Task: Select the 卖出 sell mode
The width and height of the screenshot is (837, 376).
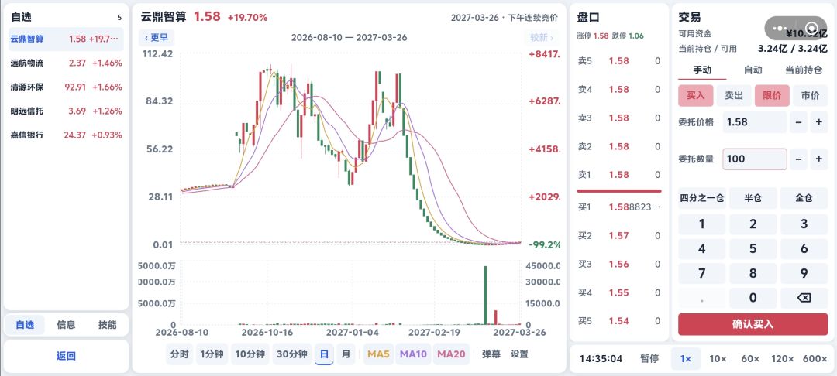Action: (x=733, y=95)
